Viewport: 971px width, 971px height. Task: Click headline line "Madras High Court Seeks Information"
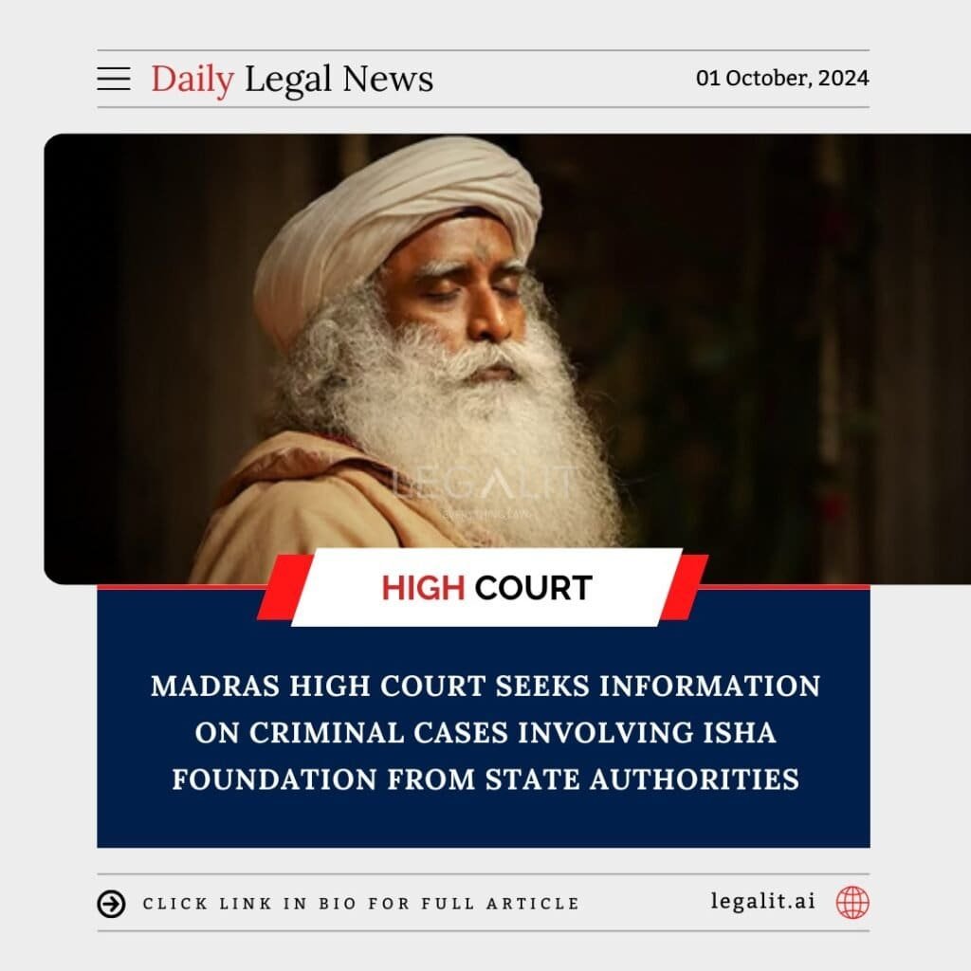(485, 687)
